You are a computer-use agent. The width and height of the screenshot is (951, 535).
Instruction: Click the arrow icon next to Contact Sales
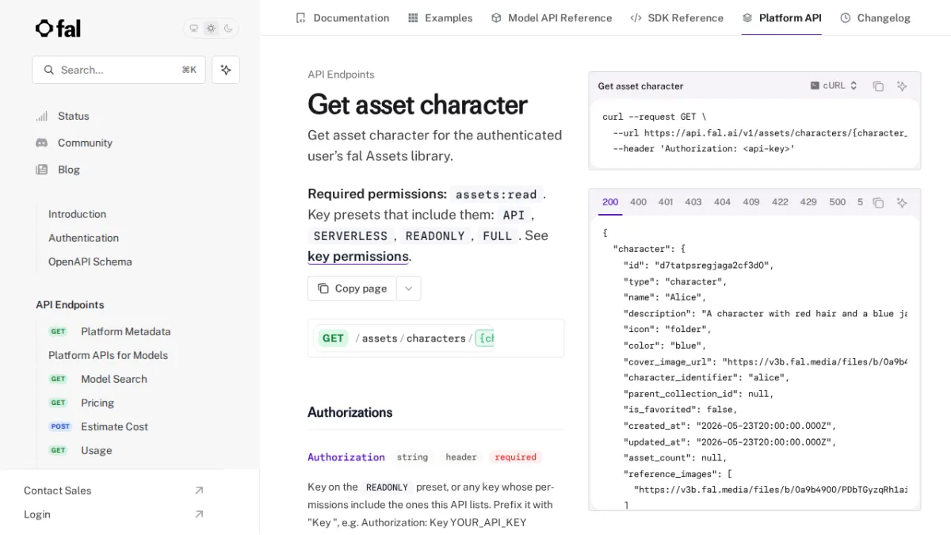coord(199,491)
